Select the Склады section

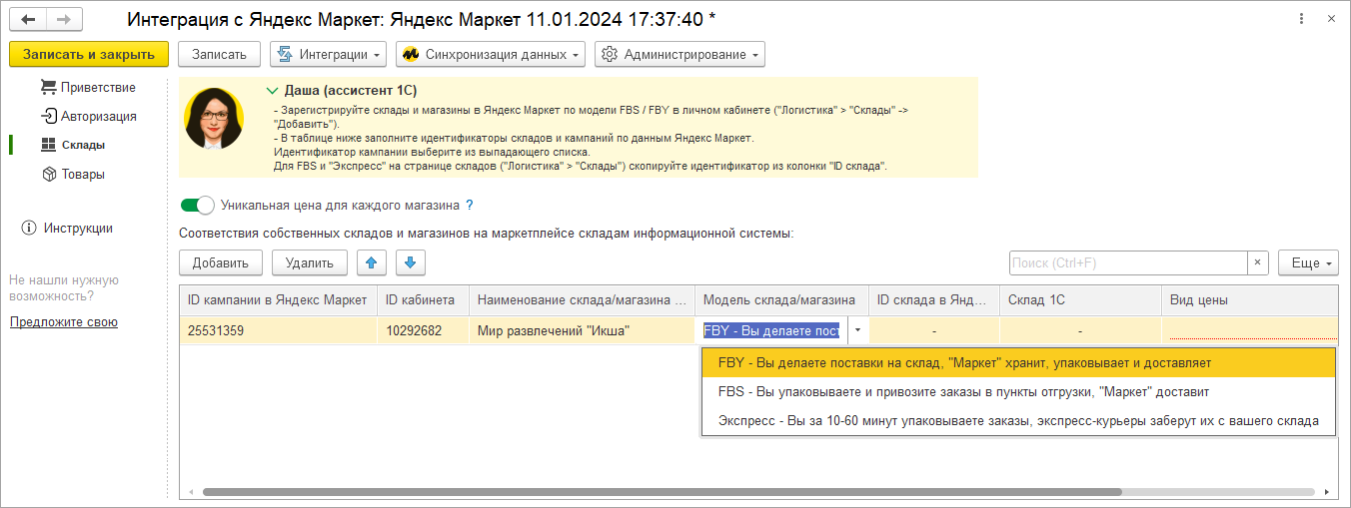[x=73, y=145]
